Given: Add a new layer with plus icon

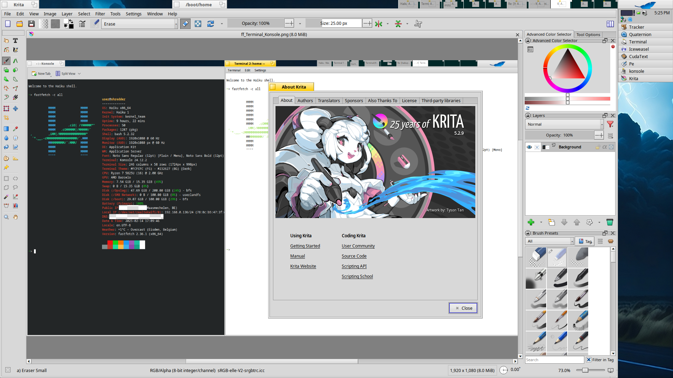Looking at the screenshot, I should (531, 222).
